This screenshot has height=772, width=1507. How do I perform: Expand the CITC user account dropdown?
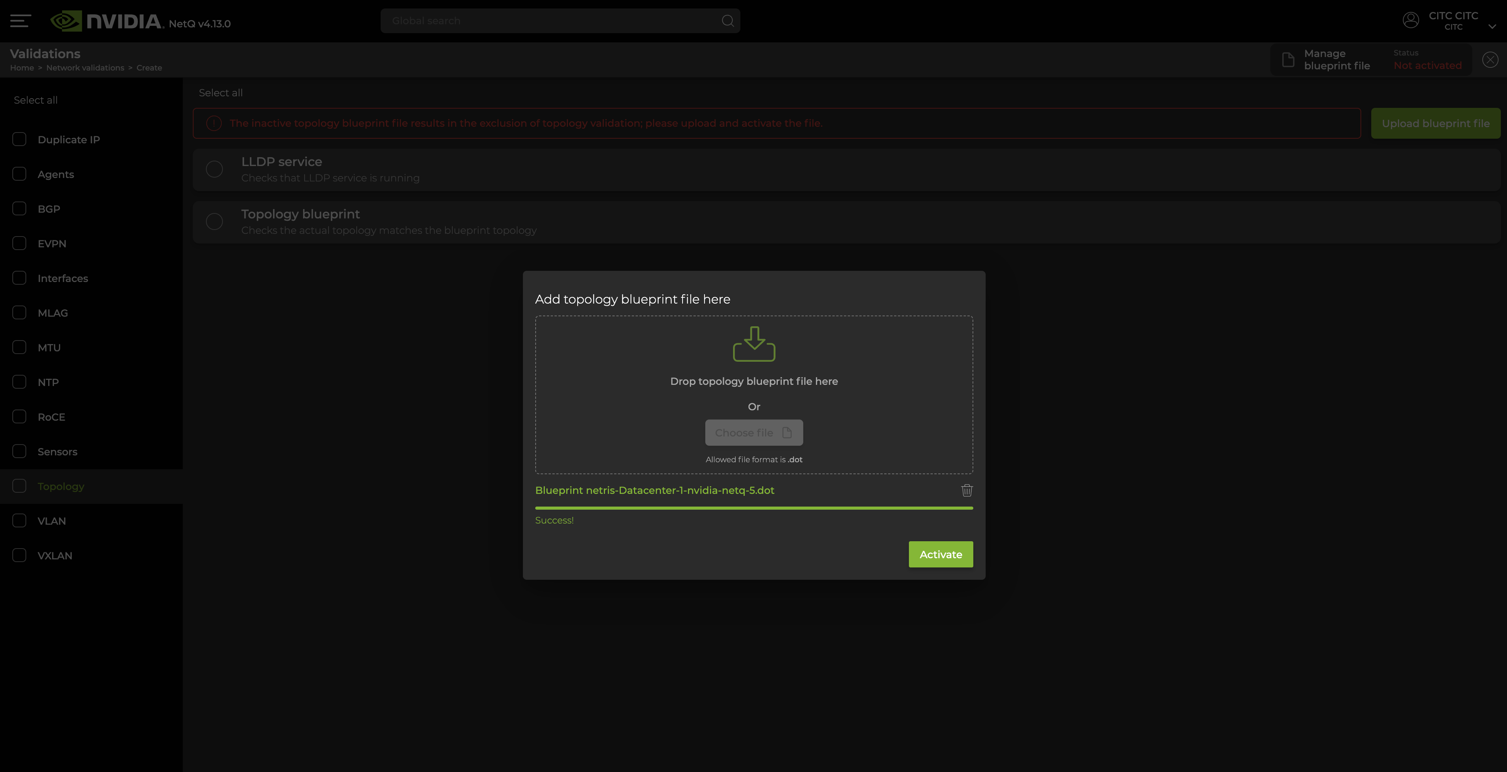click(x=1492, y=26)
